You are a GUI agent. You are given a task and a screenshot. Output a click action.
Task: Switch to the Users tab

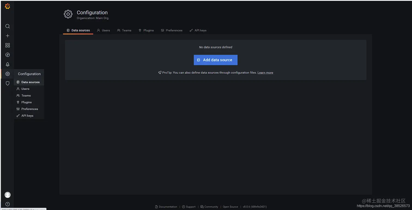104,30
